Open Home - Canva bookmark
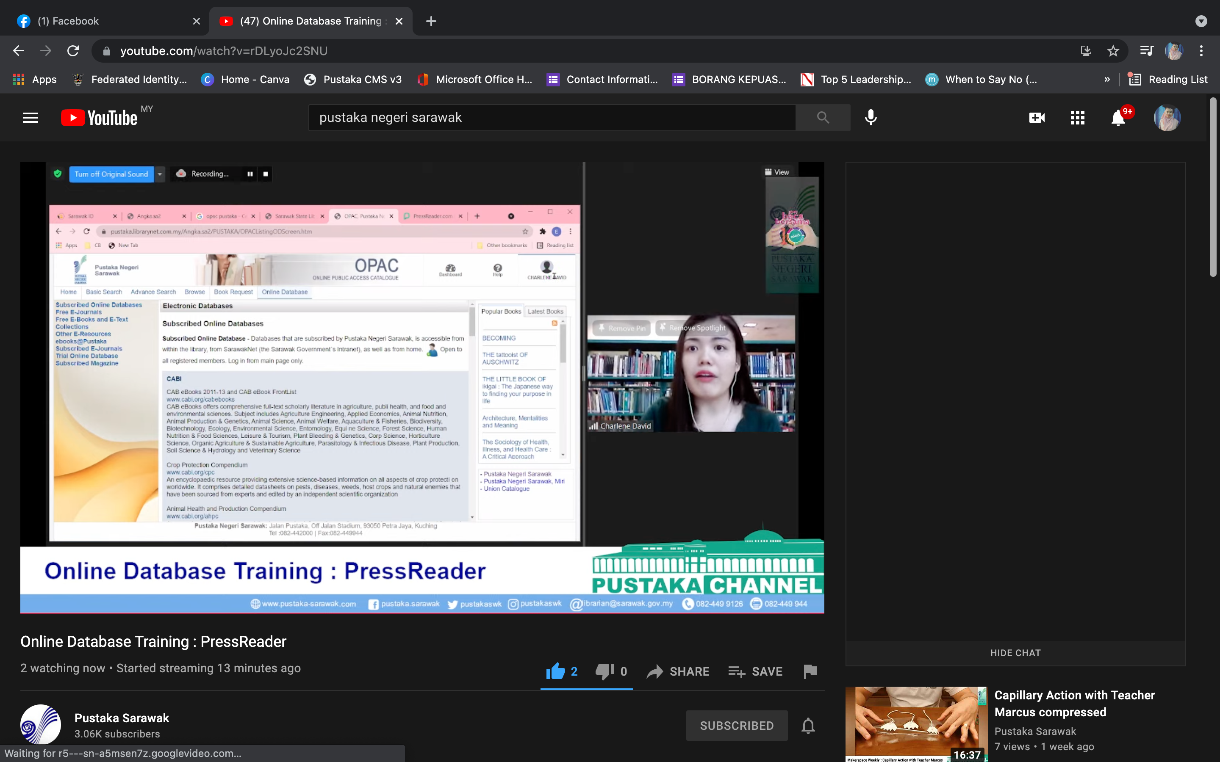1220x762 pixels. (246, 80)
